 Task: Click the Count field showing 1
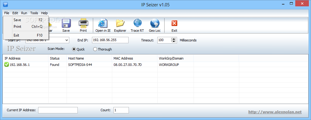click(121, 110)
